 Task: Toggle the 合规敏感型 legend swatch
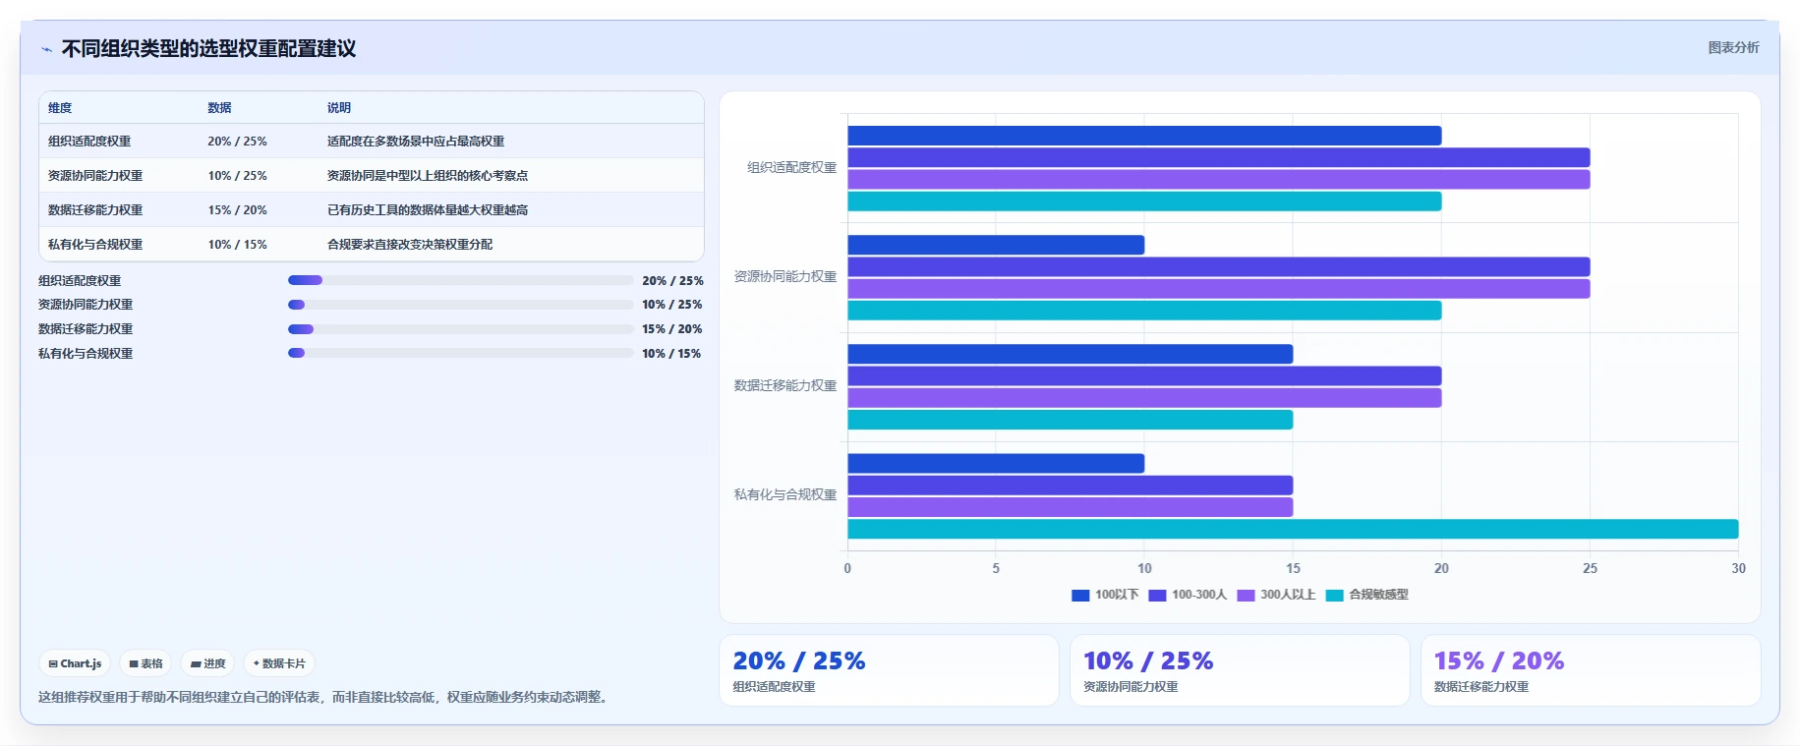tap(1334, 595)
